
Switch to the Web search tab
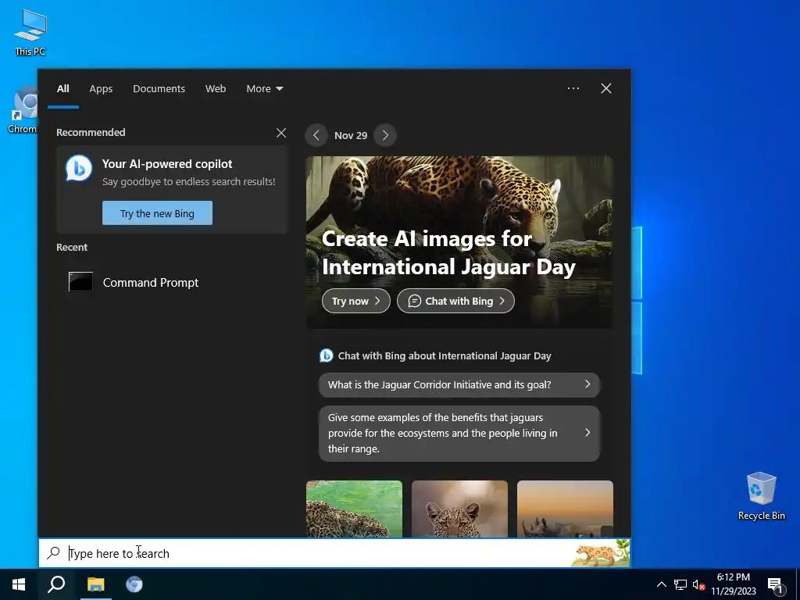pos(216,89)
